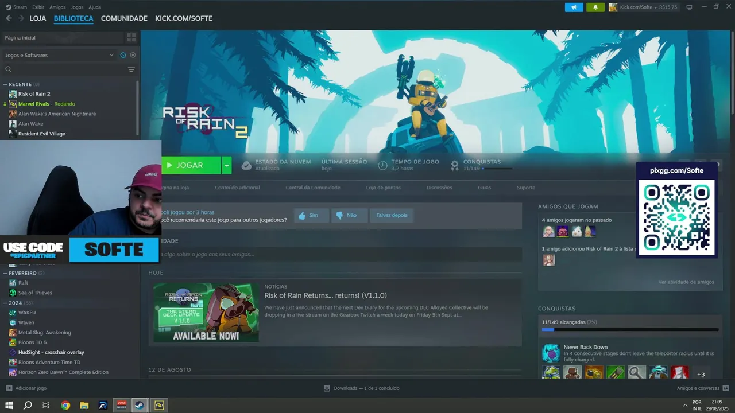Click the activity post text field
735x413 pixels.
point(342,254)
